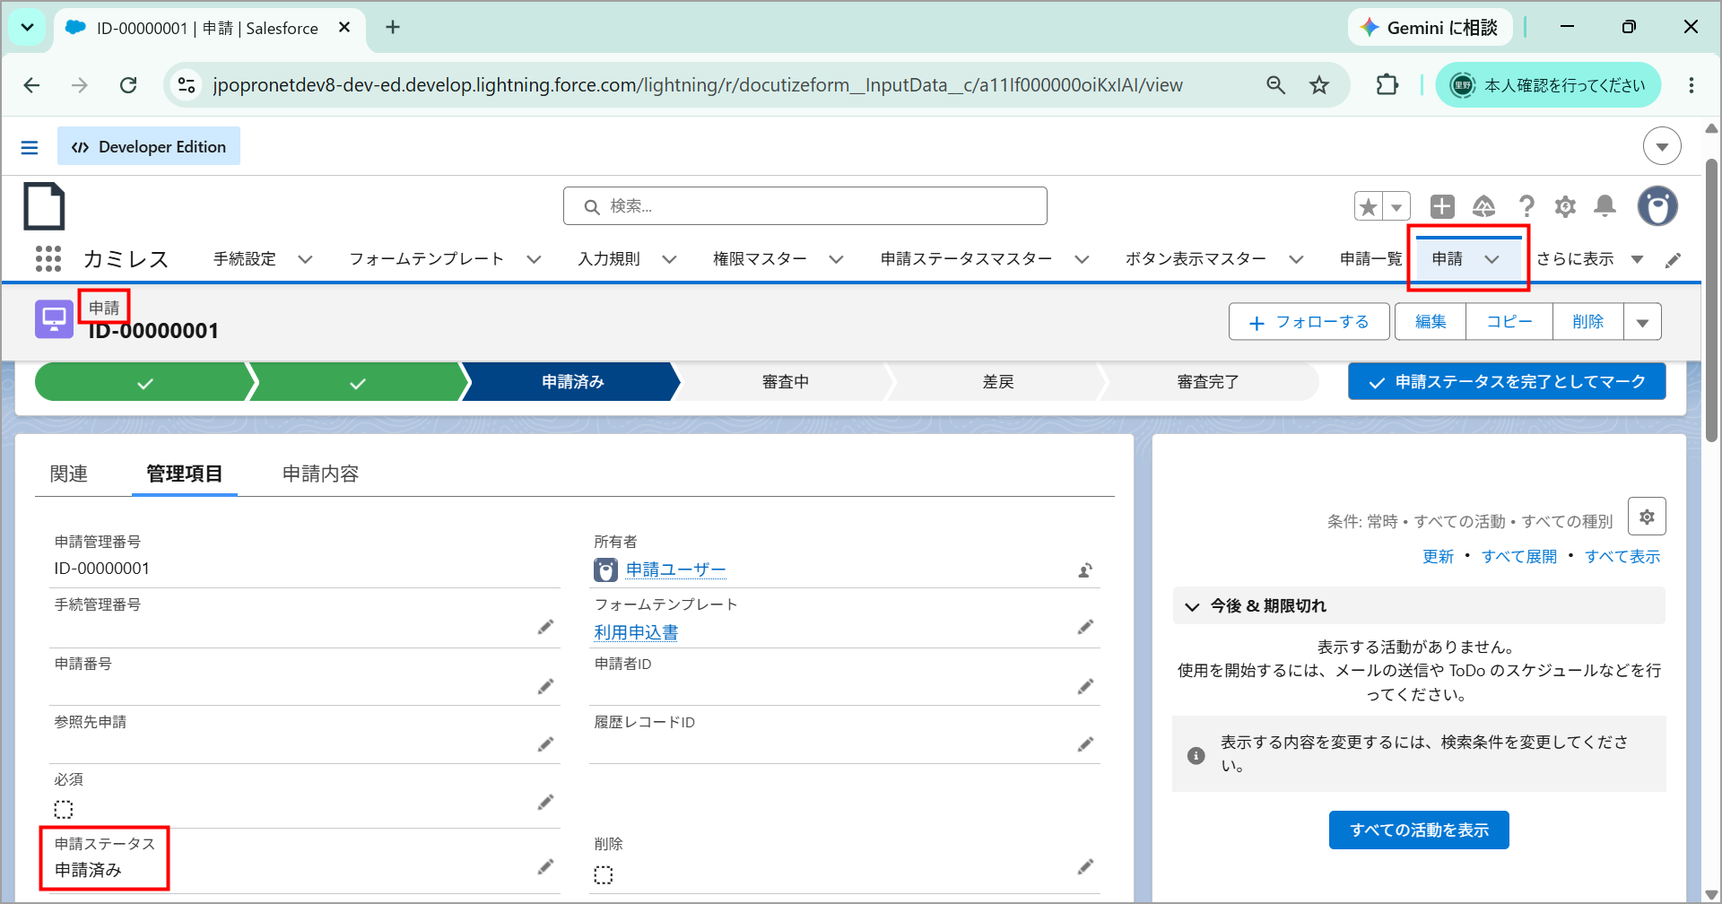
Task: Bookmark this page star icon
Action: [x=1319, y=85]
